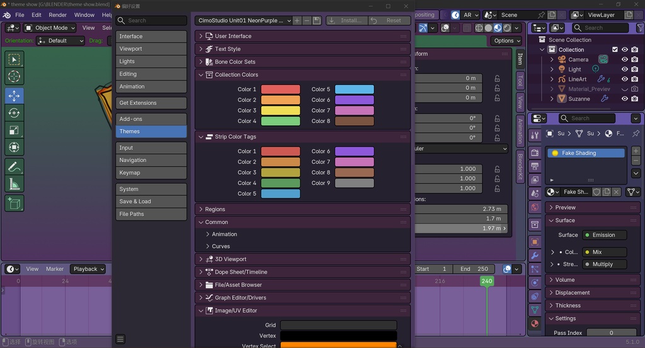Collapse the Strip Color Tags panel
This screenshot has width=645, height=348.
point(201,137)
